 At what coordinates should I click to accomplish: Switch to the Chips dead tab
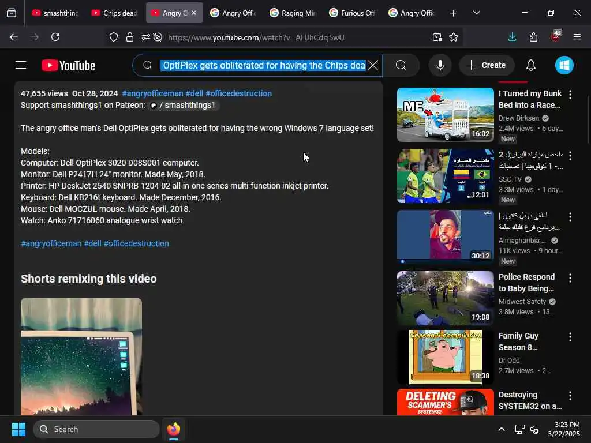coord(115,13)
